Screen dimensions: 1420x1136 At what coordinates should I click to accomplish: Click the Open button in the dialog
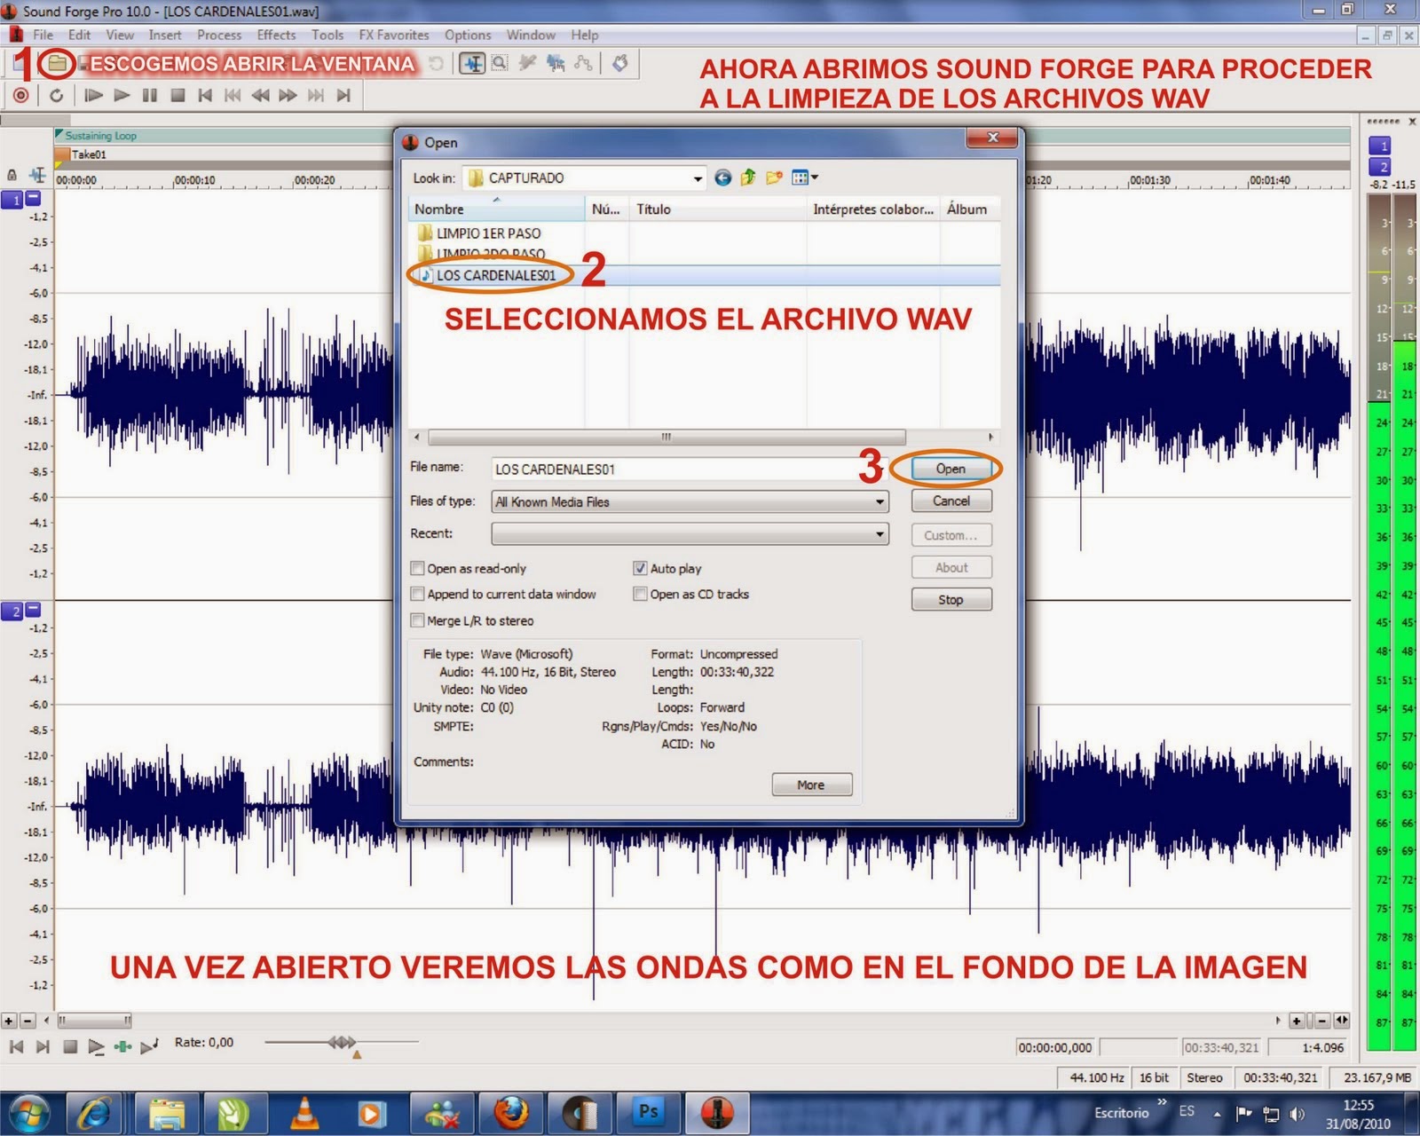coord(951,469)
